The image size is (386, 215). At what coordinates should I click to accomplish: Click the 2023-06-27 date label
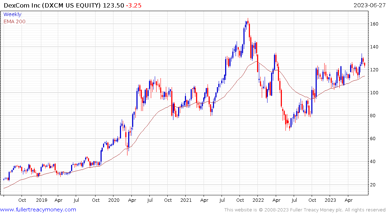click(x=369, y=5)
